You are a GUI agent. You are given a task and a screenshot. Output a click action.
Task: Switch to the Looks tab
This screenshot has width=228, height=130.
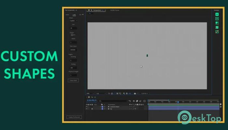coord(74,15)
